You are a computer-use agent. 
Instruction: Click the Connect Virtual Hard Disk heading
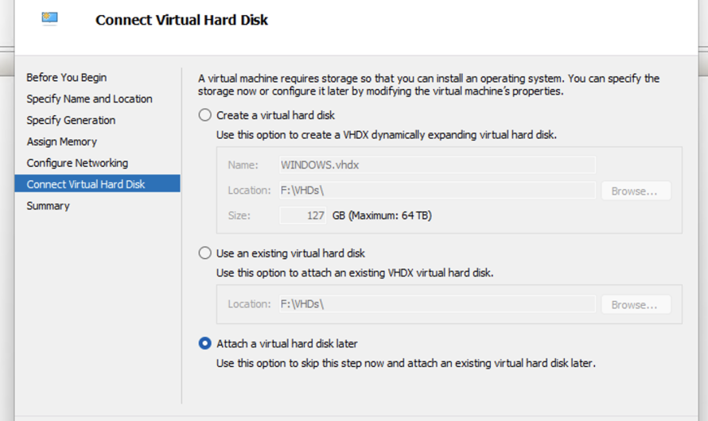(x=181, y=20)
